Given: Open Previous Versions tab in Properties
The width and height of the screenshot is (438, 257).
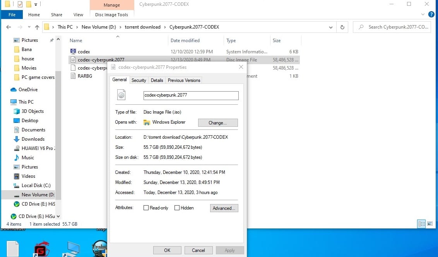Looking at the screenshot, I should [184, 80].
